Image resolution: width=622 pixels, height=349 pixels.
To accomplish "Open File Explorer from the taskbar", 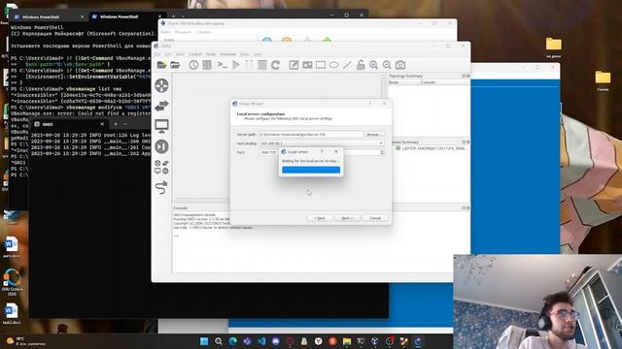I will [x=347, y=341].
